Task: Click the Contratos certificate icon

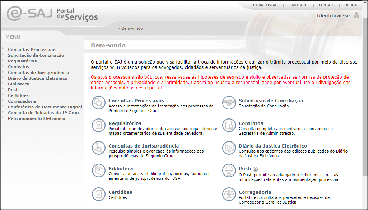Action: pyautogui.click(x=229, y=125)
